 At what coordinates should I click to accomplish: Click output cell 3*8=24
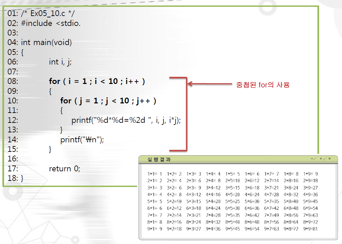(x=291, y=188)
